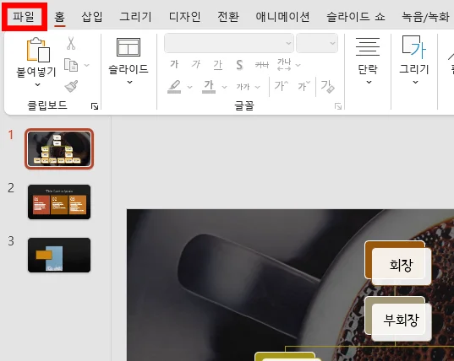Image resolution: width=454 pixels, height=361 pixels.
Task: Open the font size combo box
Action: click(x=317, y=43)
